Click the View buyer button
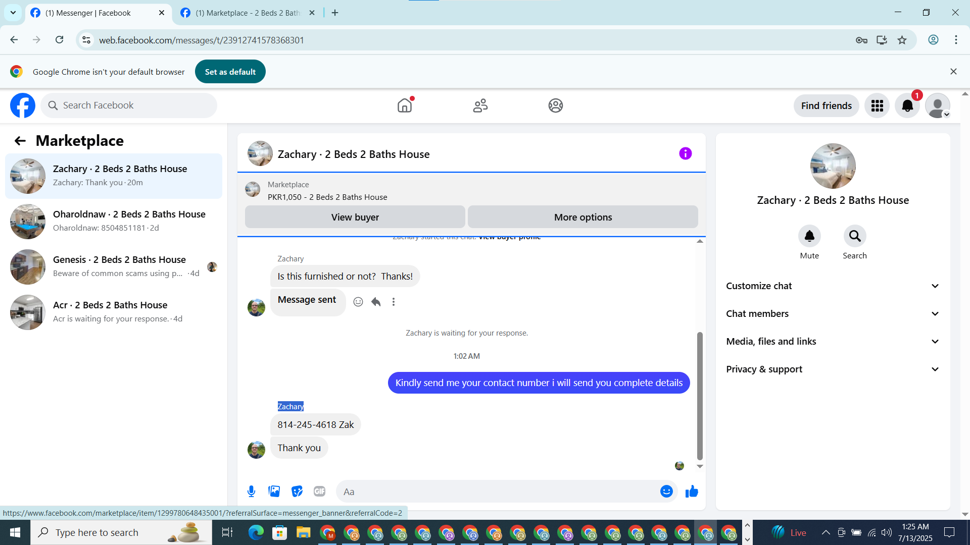This screenshot has height=545, width=970. click(355, 217)
